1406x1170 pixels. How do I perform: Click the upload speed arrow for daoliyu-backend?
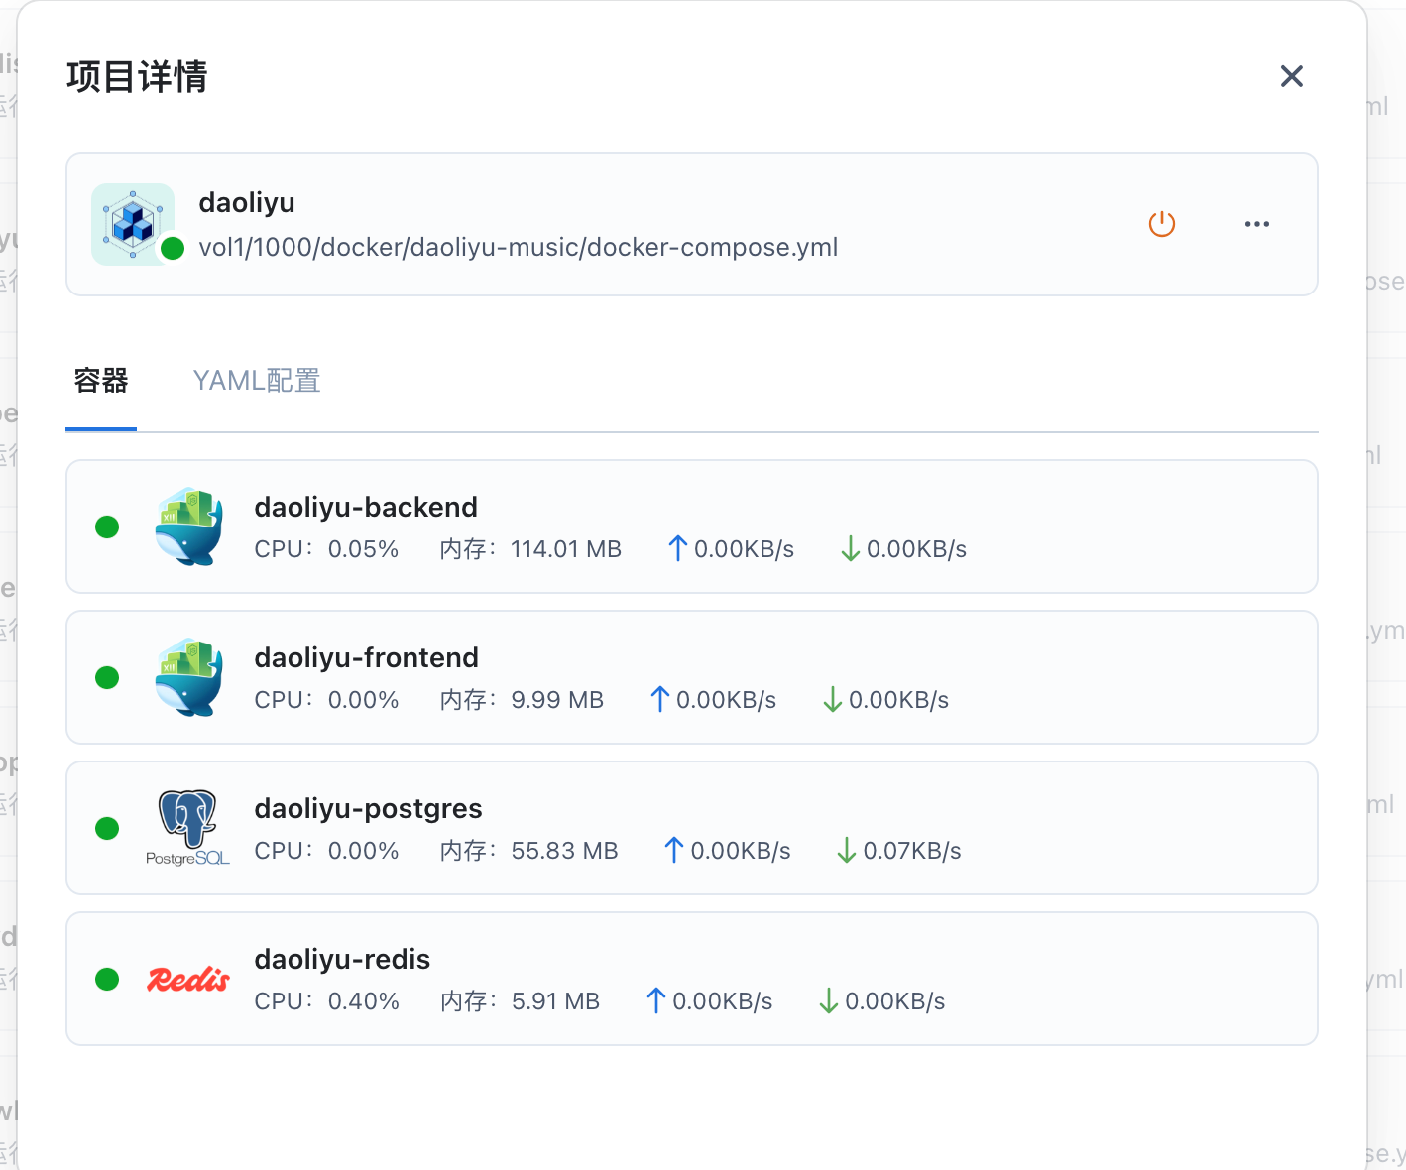(x=678, y=549)
